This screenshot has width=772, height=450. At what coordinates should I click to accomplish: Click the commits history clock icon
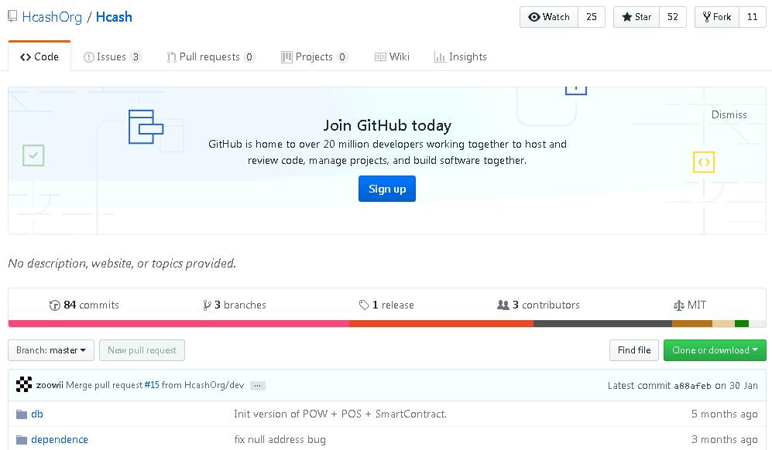pos(54,305)
